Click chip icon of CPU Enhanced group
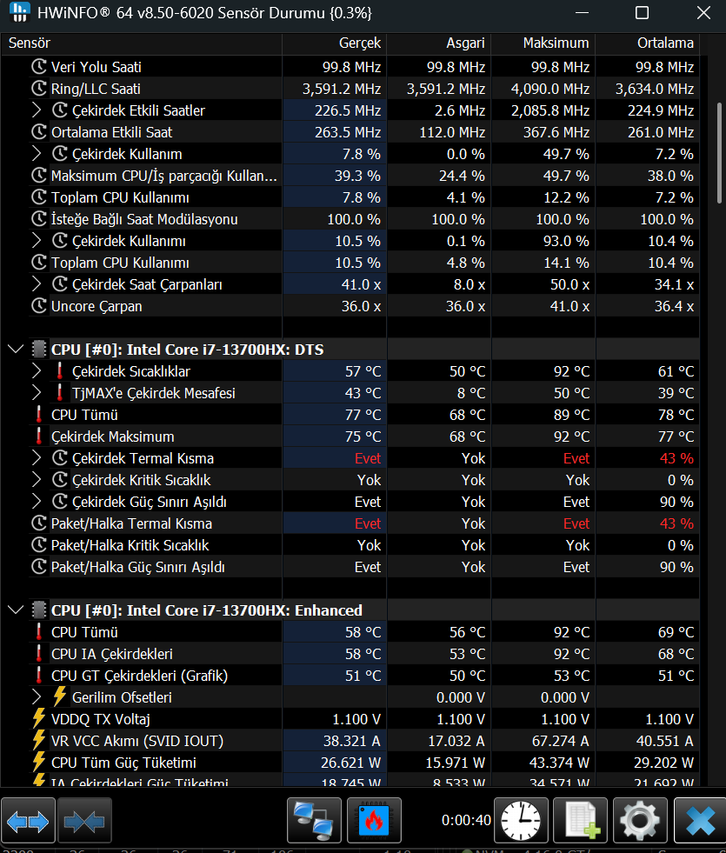This screenshot has height=853, width=726. point(38,610)
